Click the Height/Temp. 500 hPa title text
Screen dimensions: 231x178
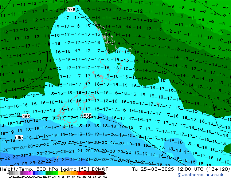pos(30,169)
